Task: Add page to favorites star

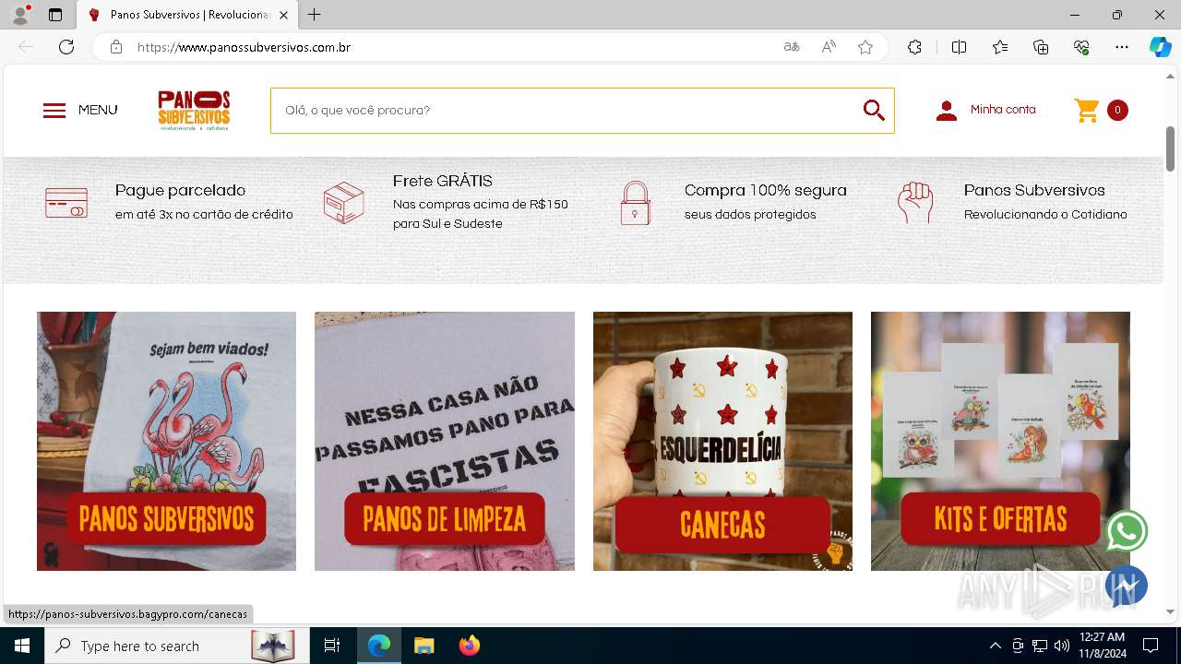Action: tap(865, 47)
